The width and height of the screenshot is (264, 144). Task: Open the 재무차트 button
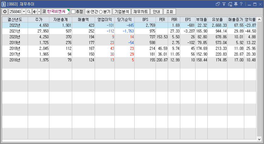141,12
